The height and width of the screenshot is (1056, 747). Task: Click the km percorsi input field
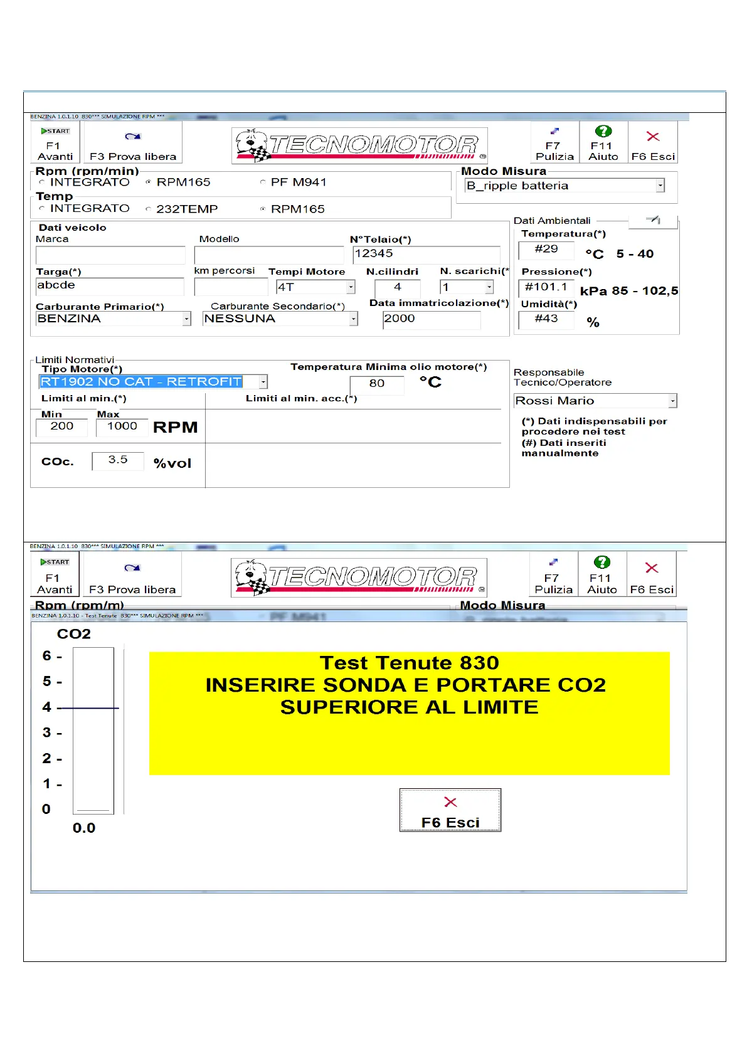[231, 287]
